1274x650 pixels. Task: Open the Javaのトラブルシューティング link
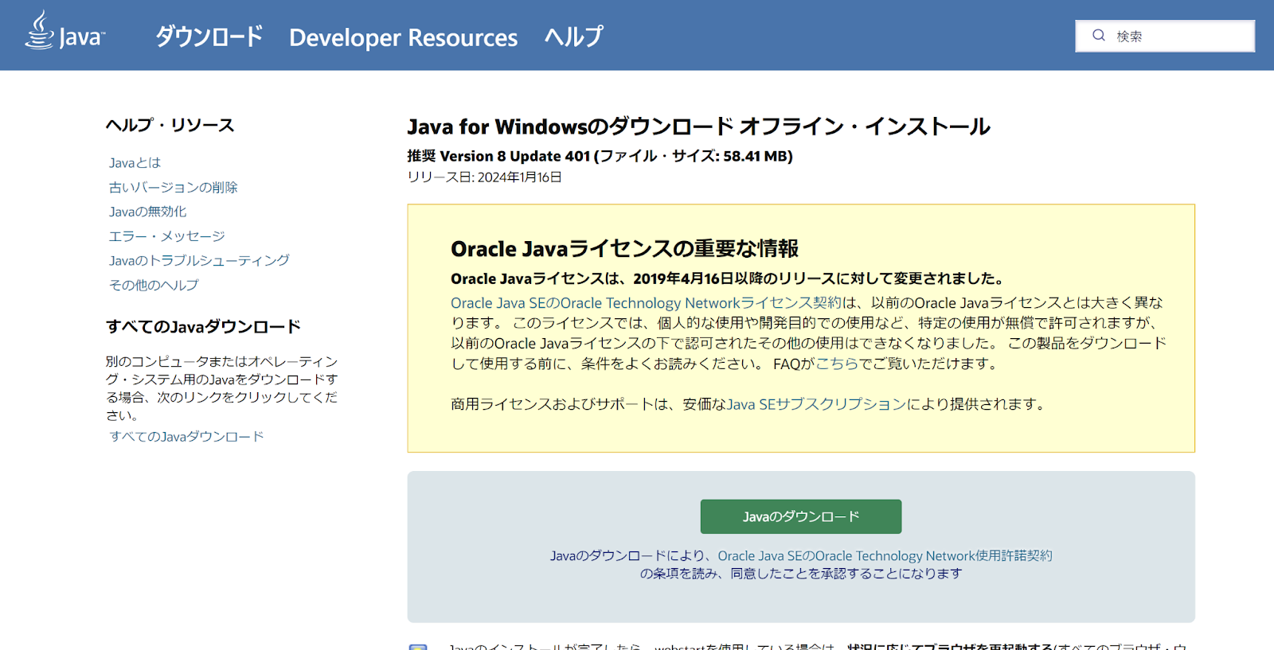coord(199,260)
